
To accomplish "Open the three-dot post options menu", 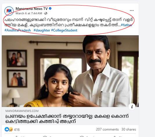I will (x=132, y=10).
